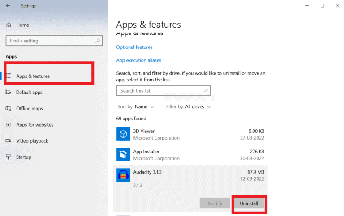Select the App Installer app icon
Image resolution: width=344 pixels, height=216 pixels.
[x=123, y=155]
